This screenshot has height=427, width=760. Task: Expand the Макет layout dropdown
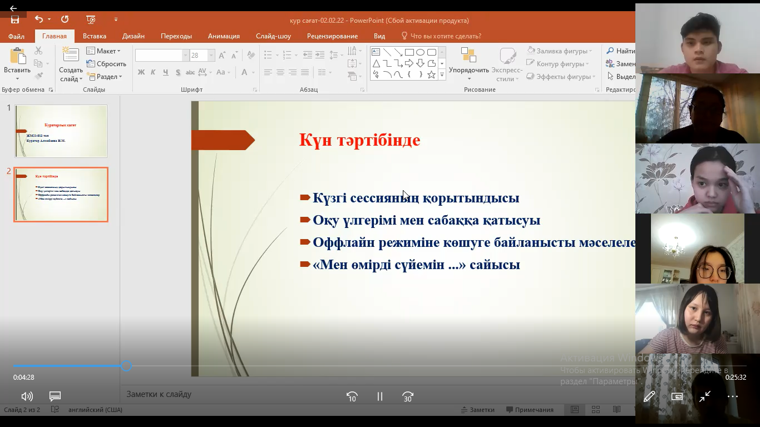point(104,51)
